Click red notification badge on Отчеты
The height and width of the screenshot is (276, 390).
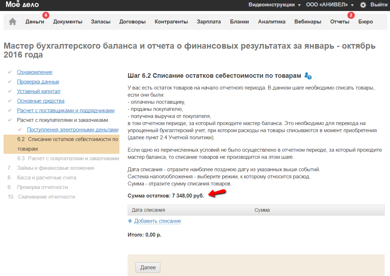[x=351, y=15]
